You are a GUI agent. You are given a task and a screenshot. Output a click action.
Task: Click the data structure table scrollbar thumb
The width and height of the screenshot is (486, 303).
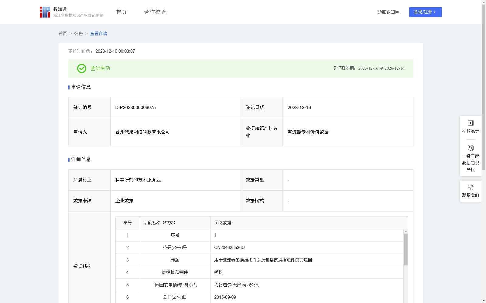click(406, 249)
